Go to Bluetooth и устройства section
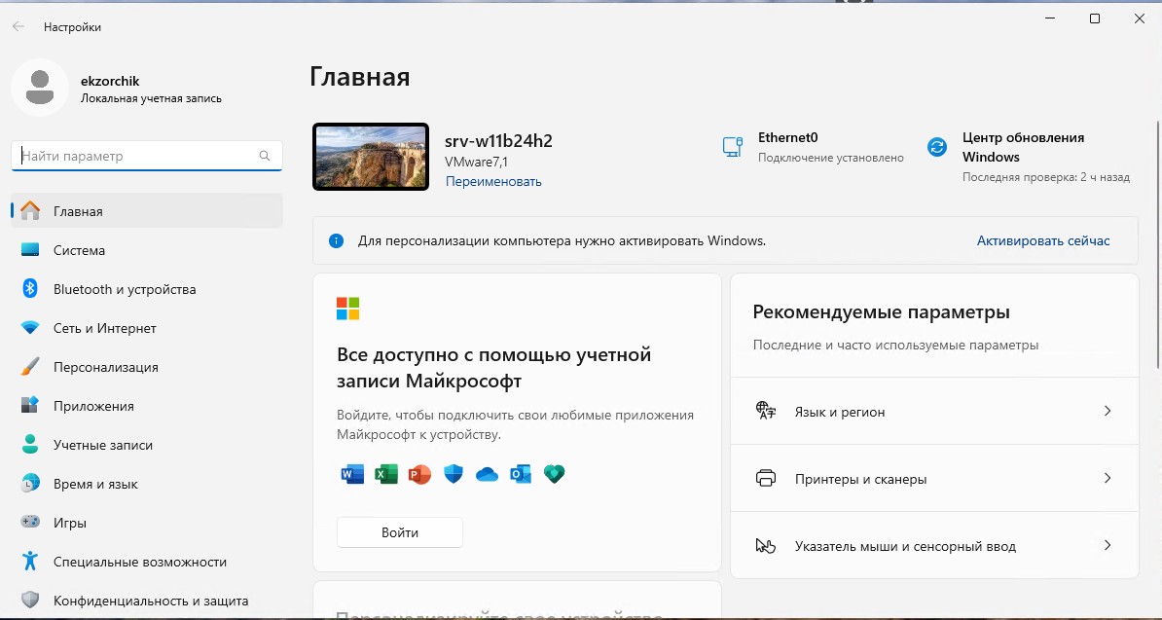Screen dimensions: 1162x620 [x=147, y=289]
